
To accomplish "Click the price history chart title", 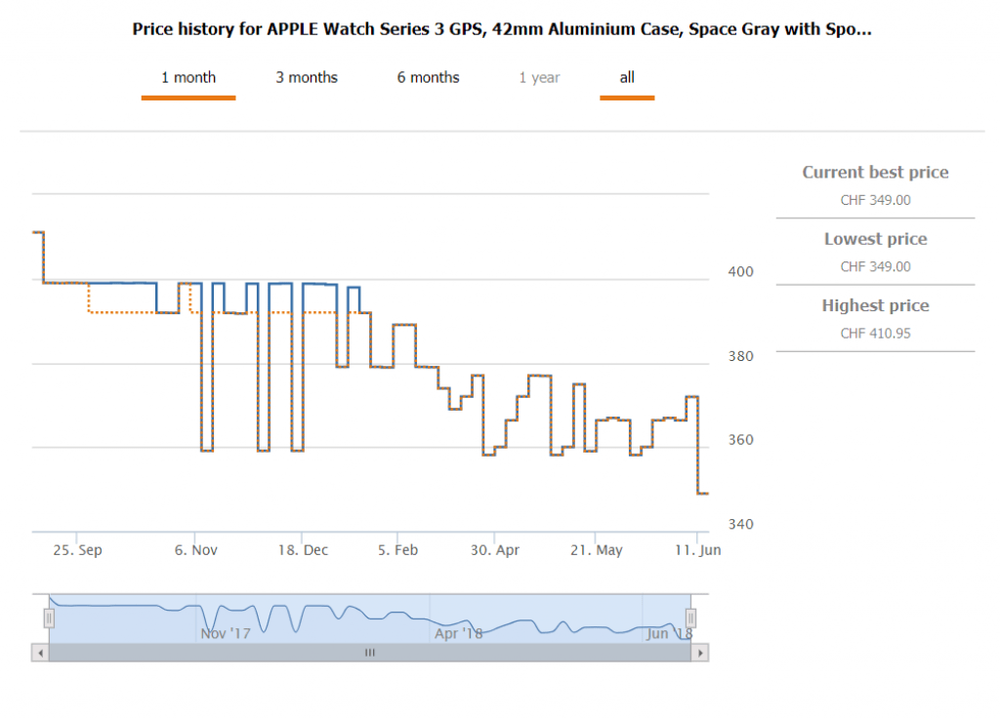I will click(x=502, y=29).
